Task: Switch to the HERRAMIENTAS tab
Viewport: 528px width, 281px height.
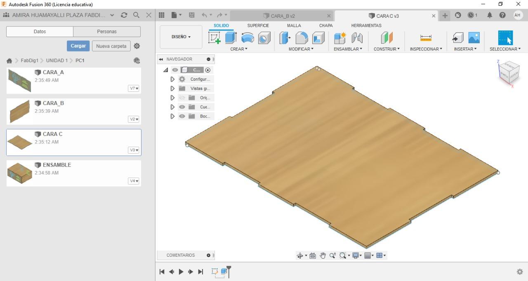Action: tap(366, 26)
